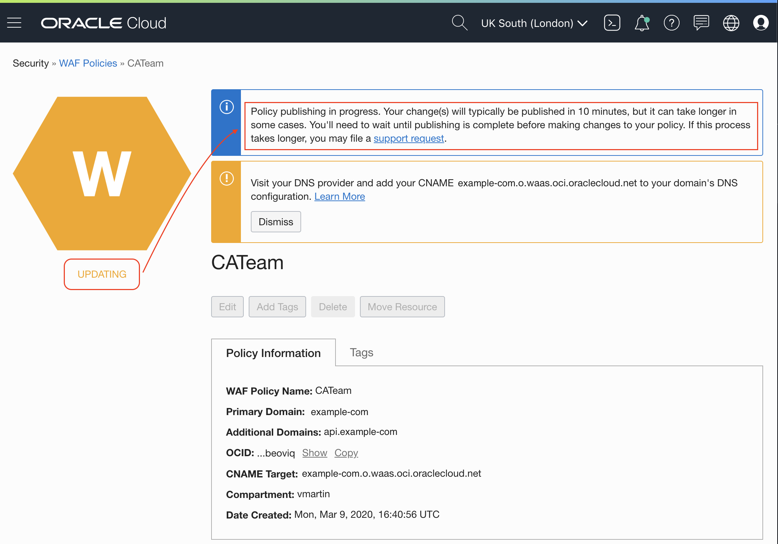Select the Policy Information tab
This screenshot has height=544, width=778.
click(273, 353)
